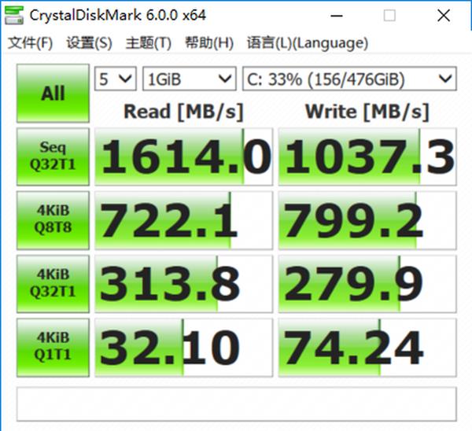Start the 4KiB Q32T1 benchmark
Screen dimensions: 472x431
[53, 284]
